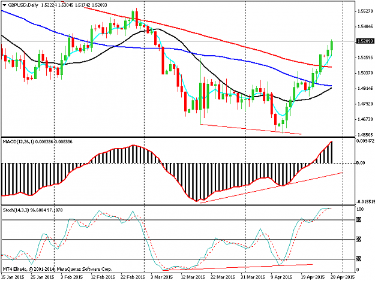Select the Stoch(14,3,3) indicator label
375x281 pixels.
(x=16, y=210)
